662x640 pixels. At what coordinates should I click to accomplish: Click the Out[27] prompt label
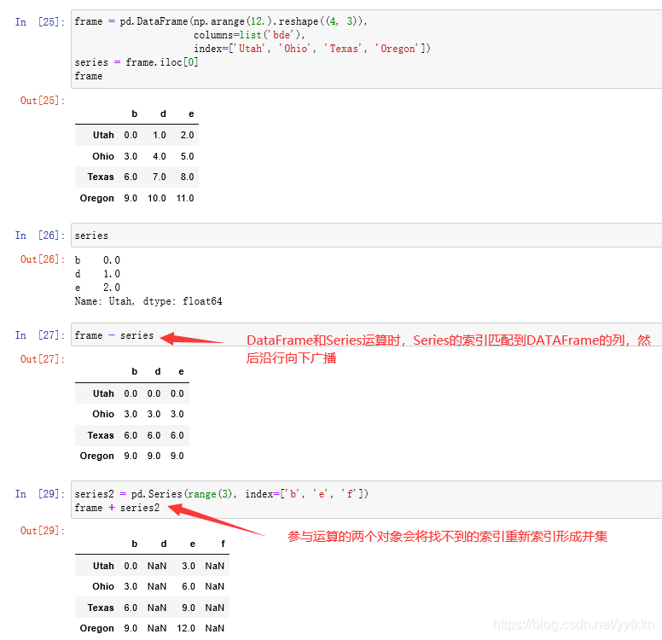43,359
